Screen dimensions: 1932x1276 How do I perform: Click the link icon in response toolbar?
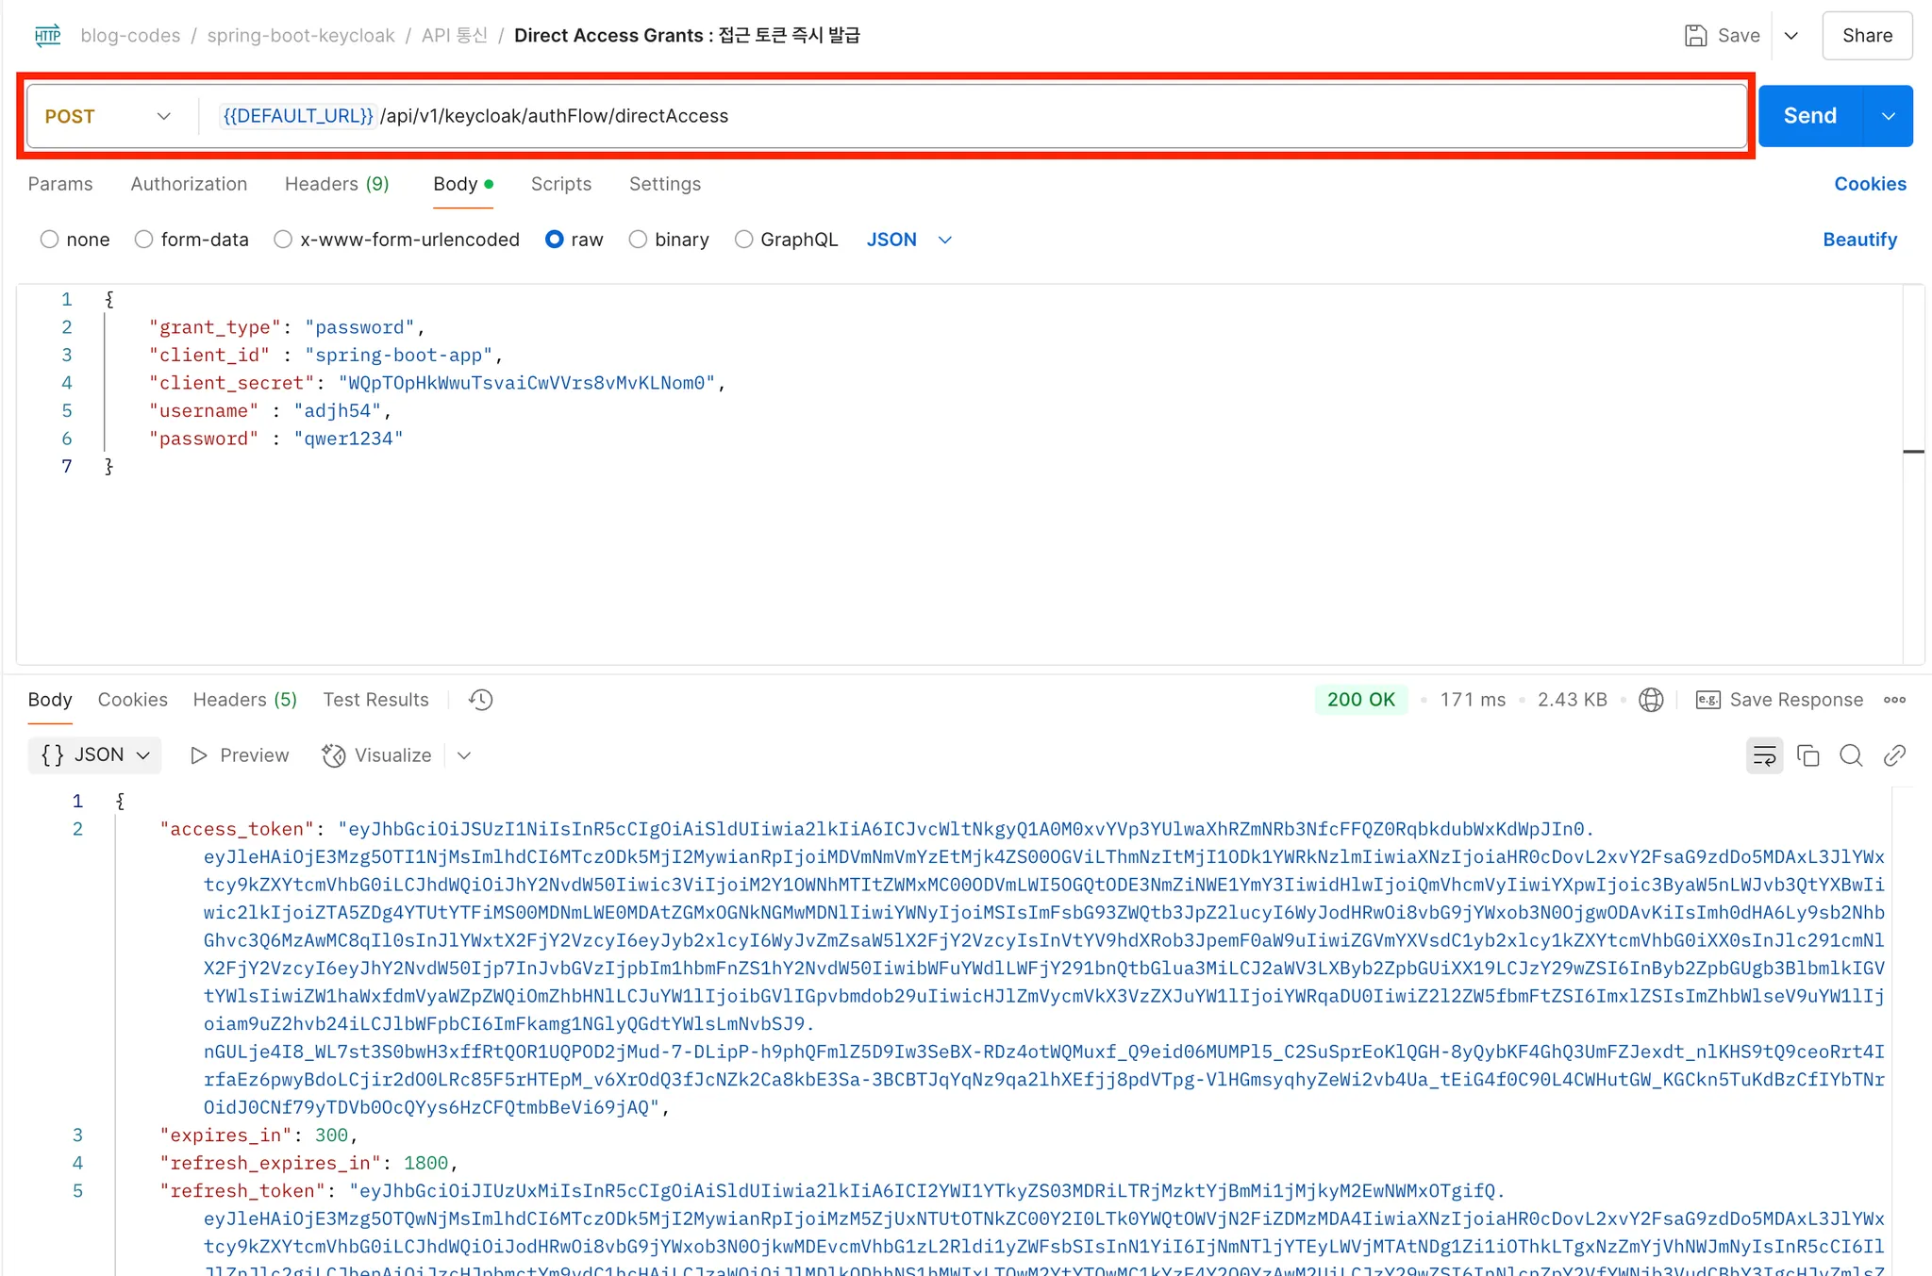tap(1894, 755)
